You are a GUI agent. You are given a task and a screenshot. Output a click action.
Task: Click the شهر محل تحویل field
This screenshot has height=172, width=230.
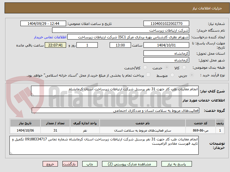(x=166, y=60)
